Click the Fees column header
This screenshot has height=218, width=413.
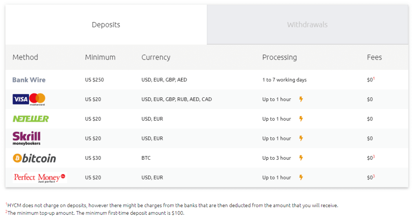[374, 57]
